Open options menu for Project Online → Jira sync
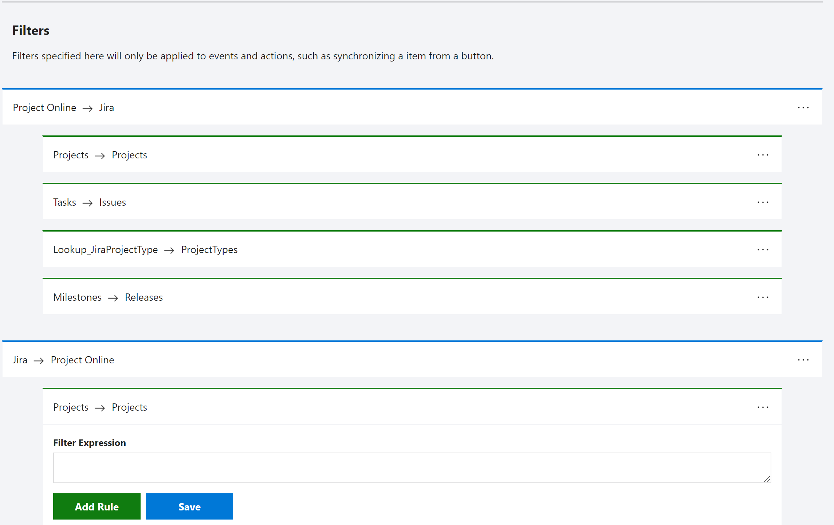Screen dimensions: 834x525 coord(803,107)
